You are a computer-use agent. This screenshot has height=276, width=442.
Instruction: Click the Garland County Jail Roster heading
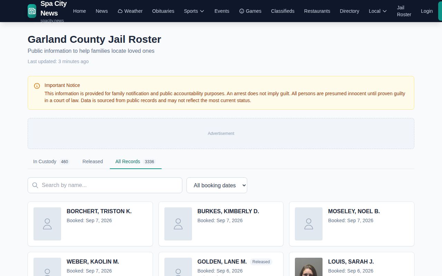(94, 39)
